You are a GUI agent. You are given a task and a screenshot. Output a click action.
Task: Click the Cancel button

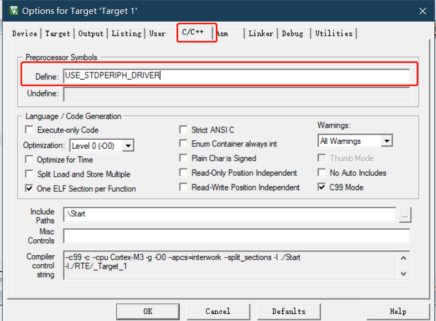tap(219, 312)
